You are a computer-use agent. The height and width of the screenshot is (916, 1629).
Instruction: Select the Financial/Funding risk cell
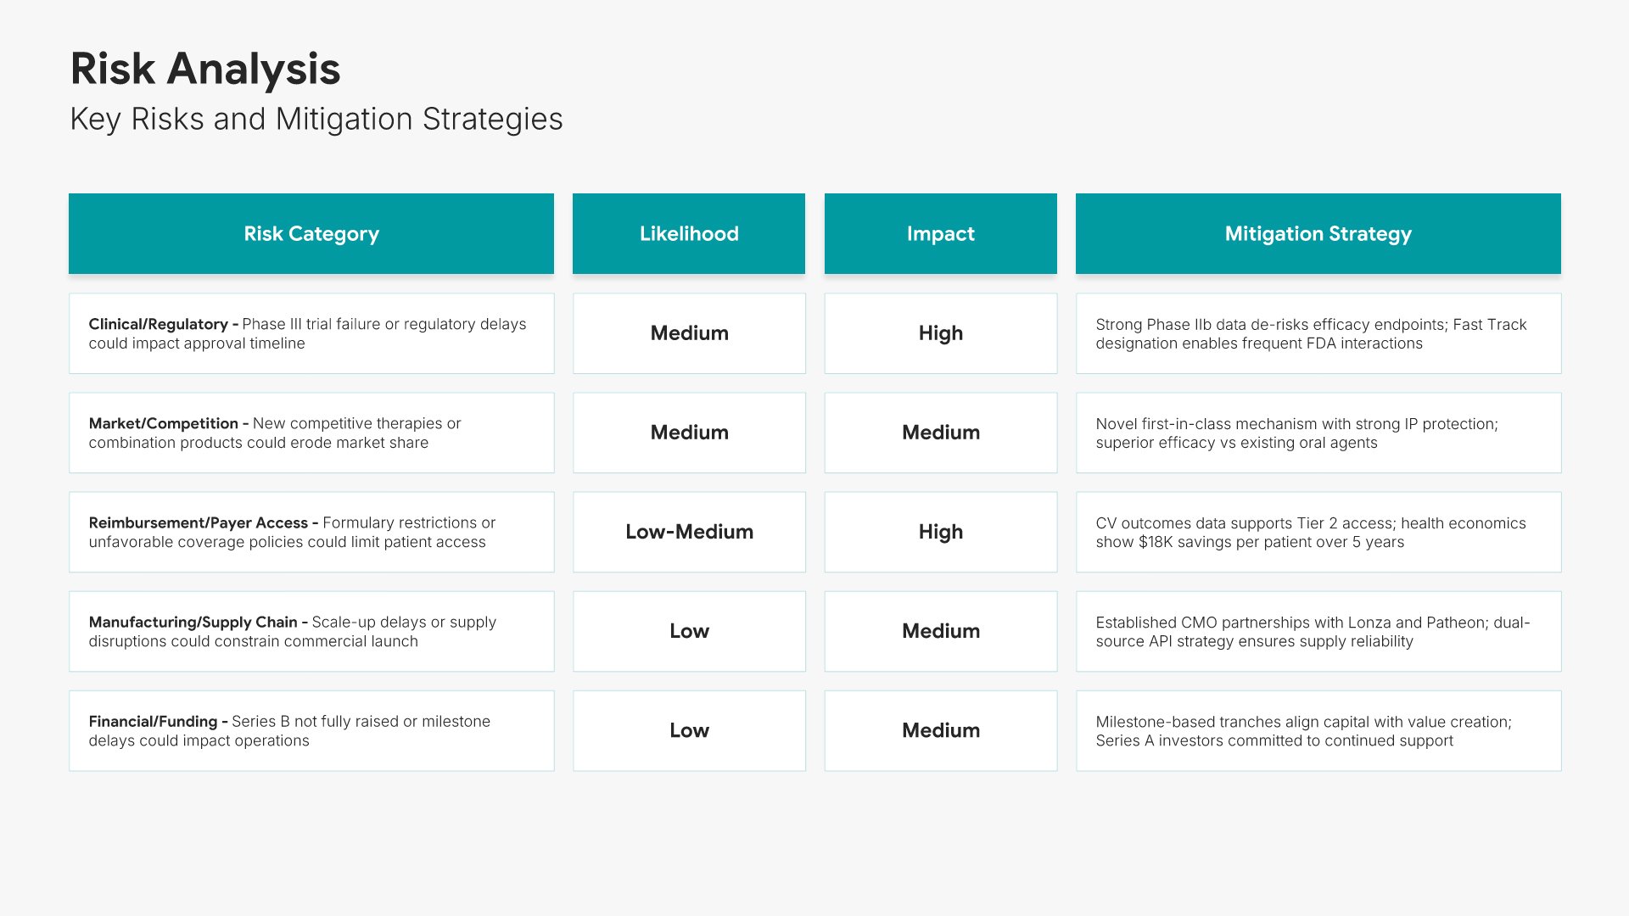coord(311,730)
